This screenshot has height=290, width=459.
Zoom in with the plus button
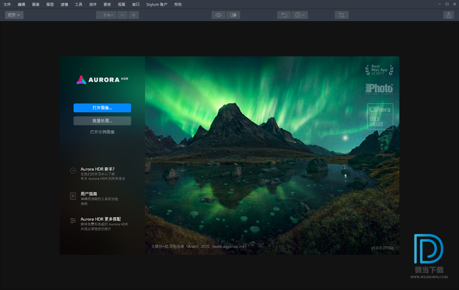pyautogui.click(x=134, y=15)
